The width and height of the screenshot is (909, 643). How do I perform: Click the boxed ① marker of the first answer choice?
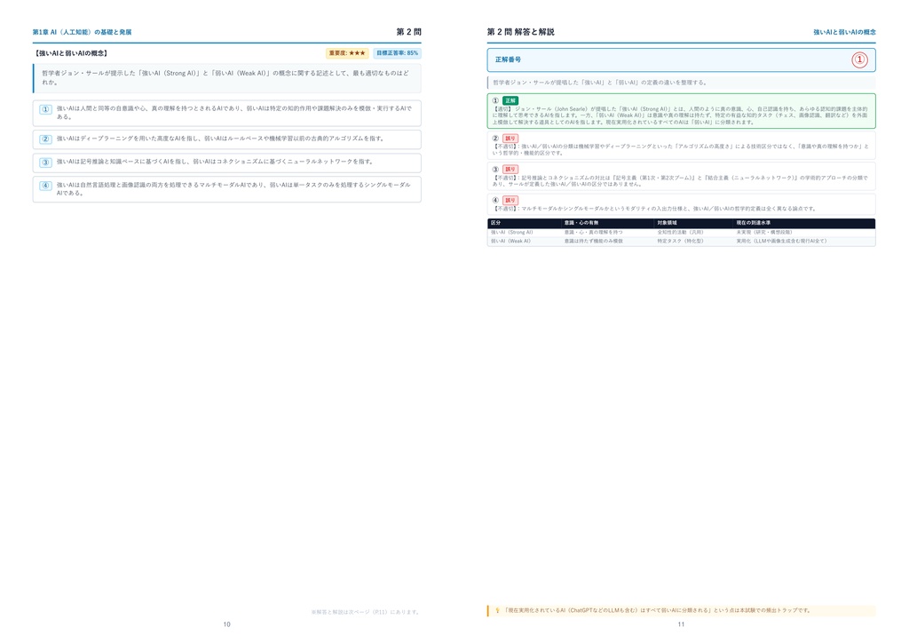[x=46, y=109]
